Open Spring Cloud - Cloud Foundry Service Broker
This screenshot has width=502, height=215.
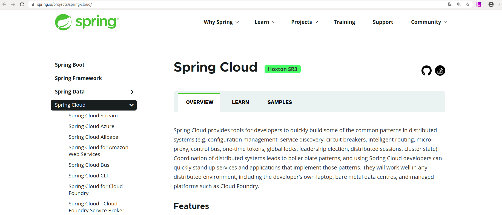96,207
